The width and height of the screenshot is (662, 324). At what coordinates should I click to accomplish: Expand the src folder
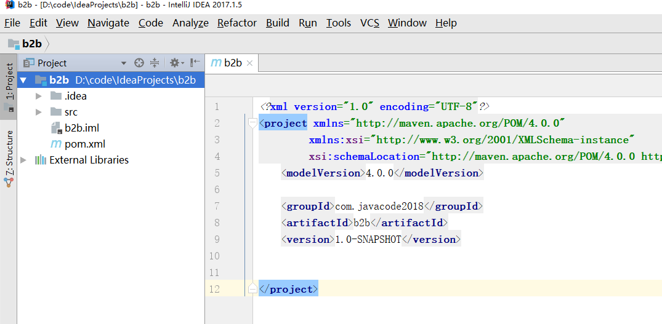(39, 112)
